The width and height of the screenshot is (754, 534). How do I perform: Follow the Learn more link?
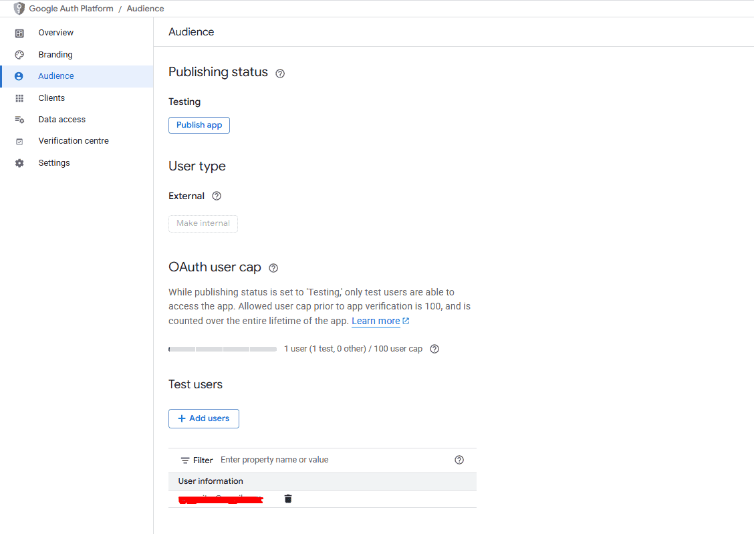point(376,321)
